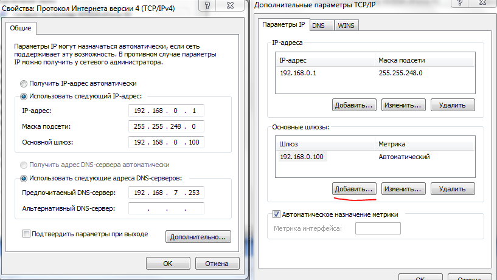
Task: Click 'Добавить...' under Основные шлюзы
Action: coord(355,189)
